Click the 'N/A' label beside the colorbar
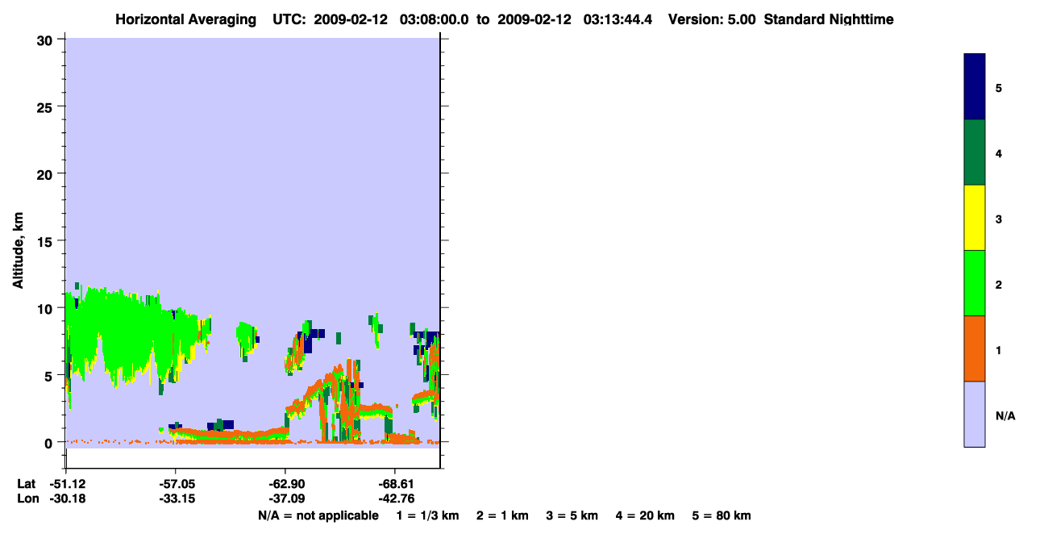Viewport: 1048px width, 538px height. [1005, 416]
